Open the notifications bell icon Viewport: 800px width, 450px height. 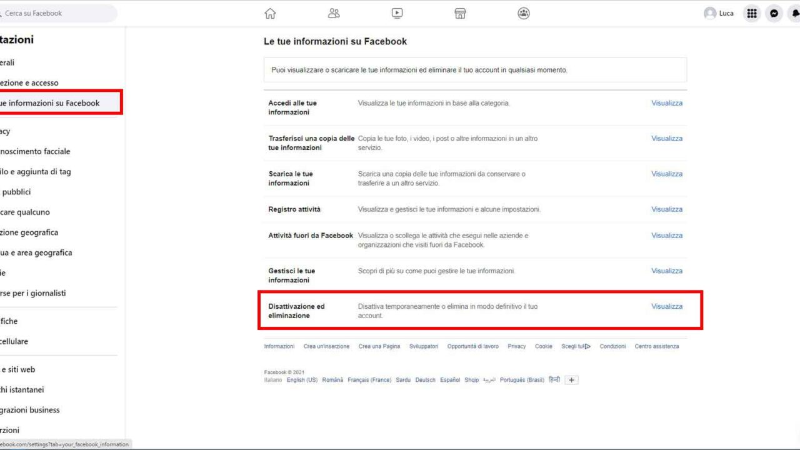click(794, 13)
